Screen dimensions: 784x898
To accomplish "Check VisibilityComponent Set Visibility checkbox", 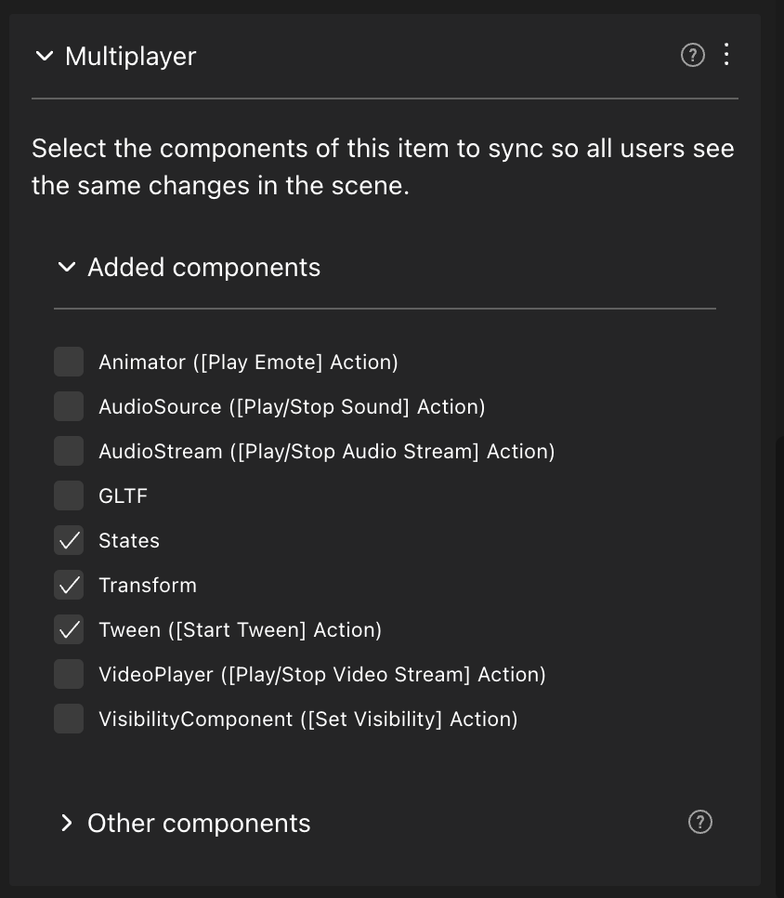I will tap(69, 719).
